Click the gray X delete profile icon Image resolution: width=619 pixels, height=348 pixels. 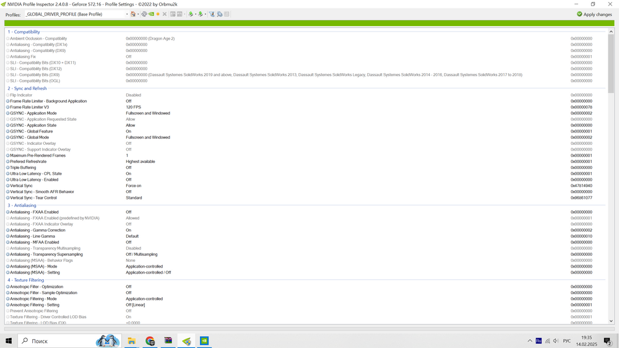click(x=165, y=14)
